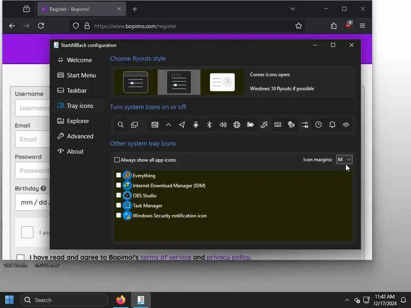The width and height of the screenshot is (411, 308).
Task: Toggle the Task View system icon
Action: pos(134,125)
